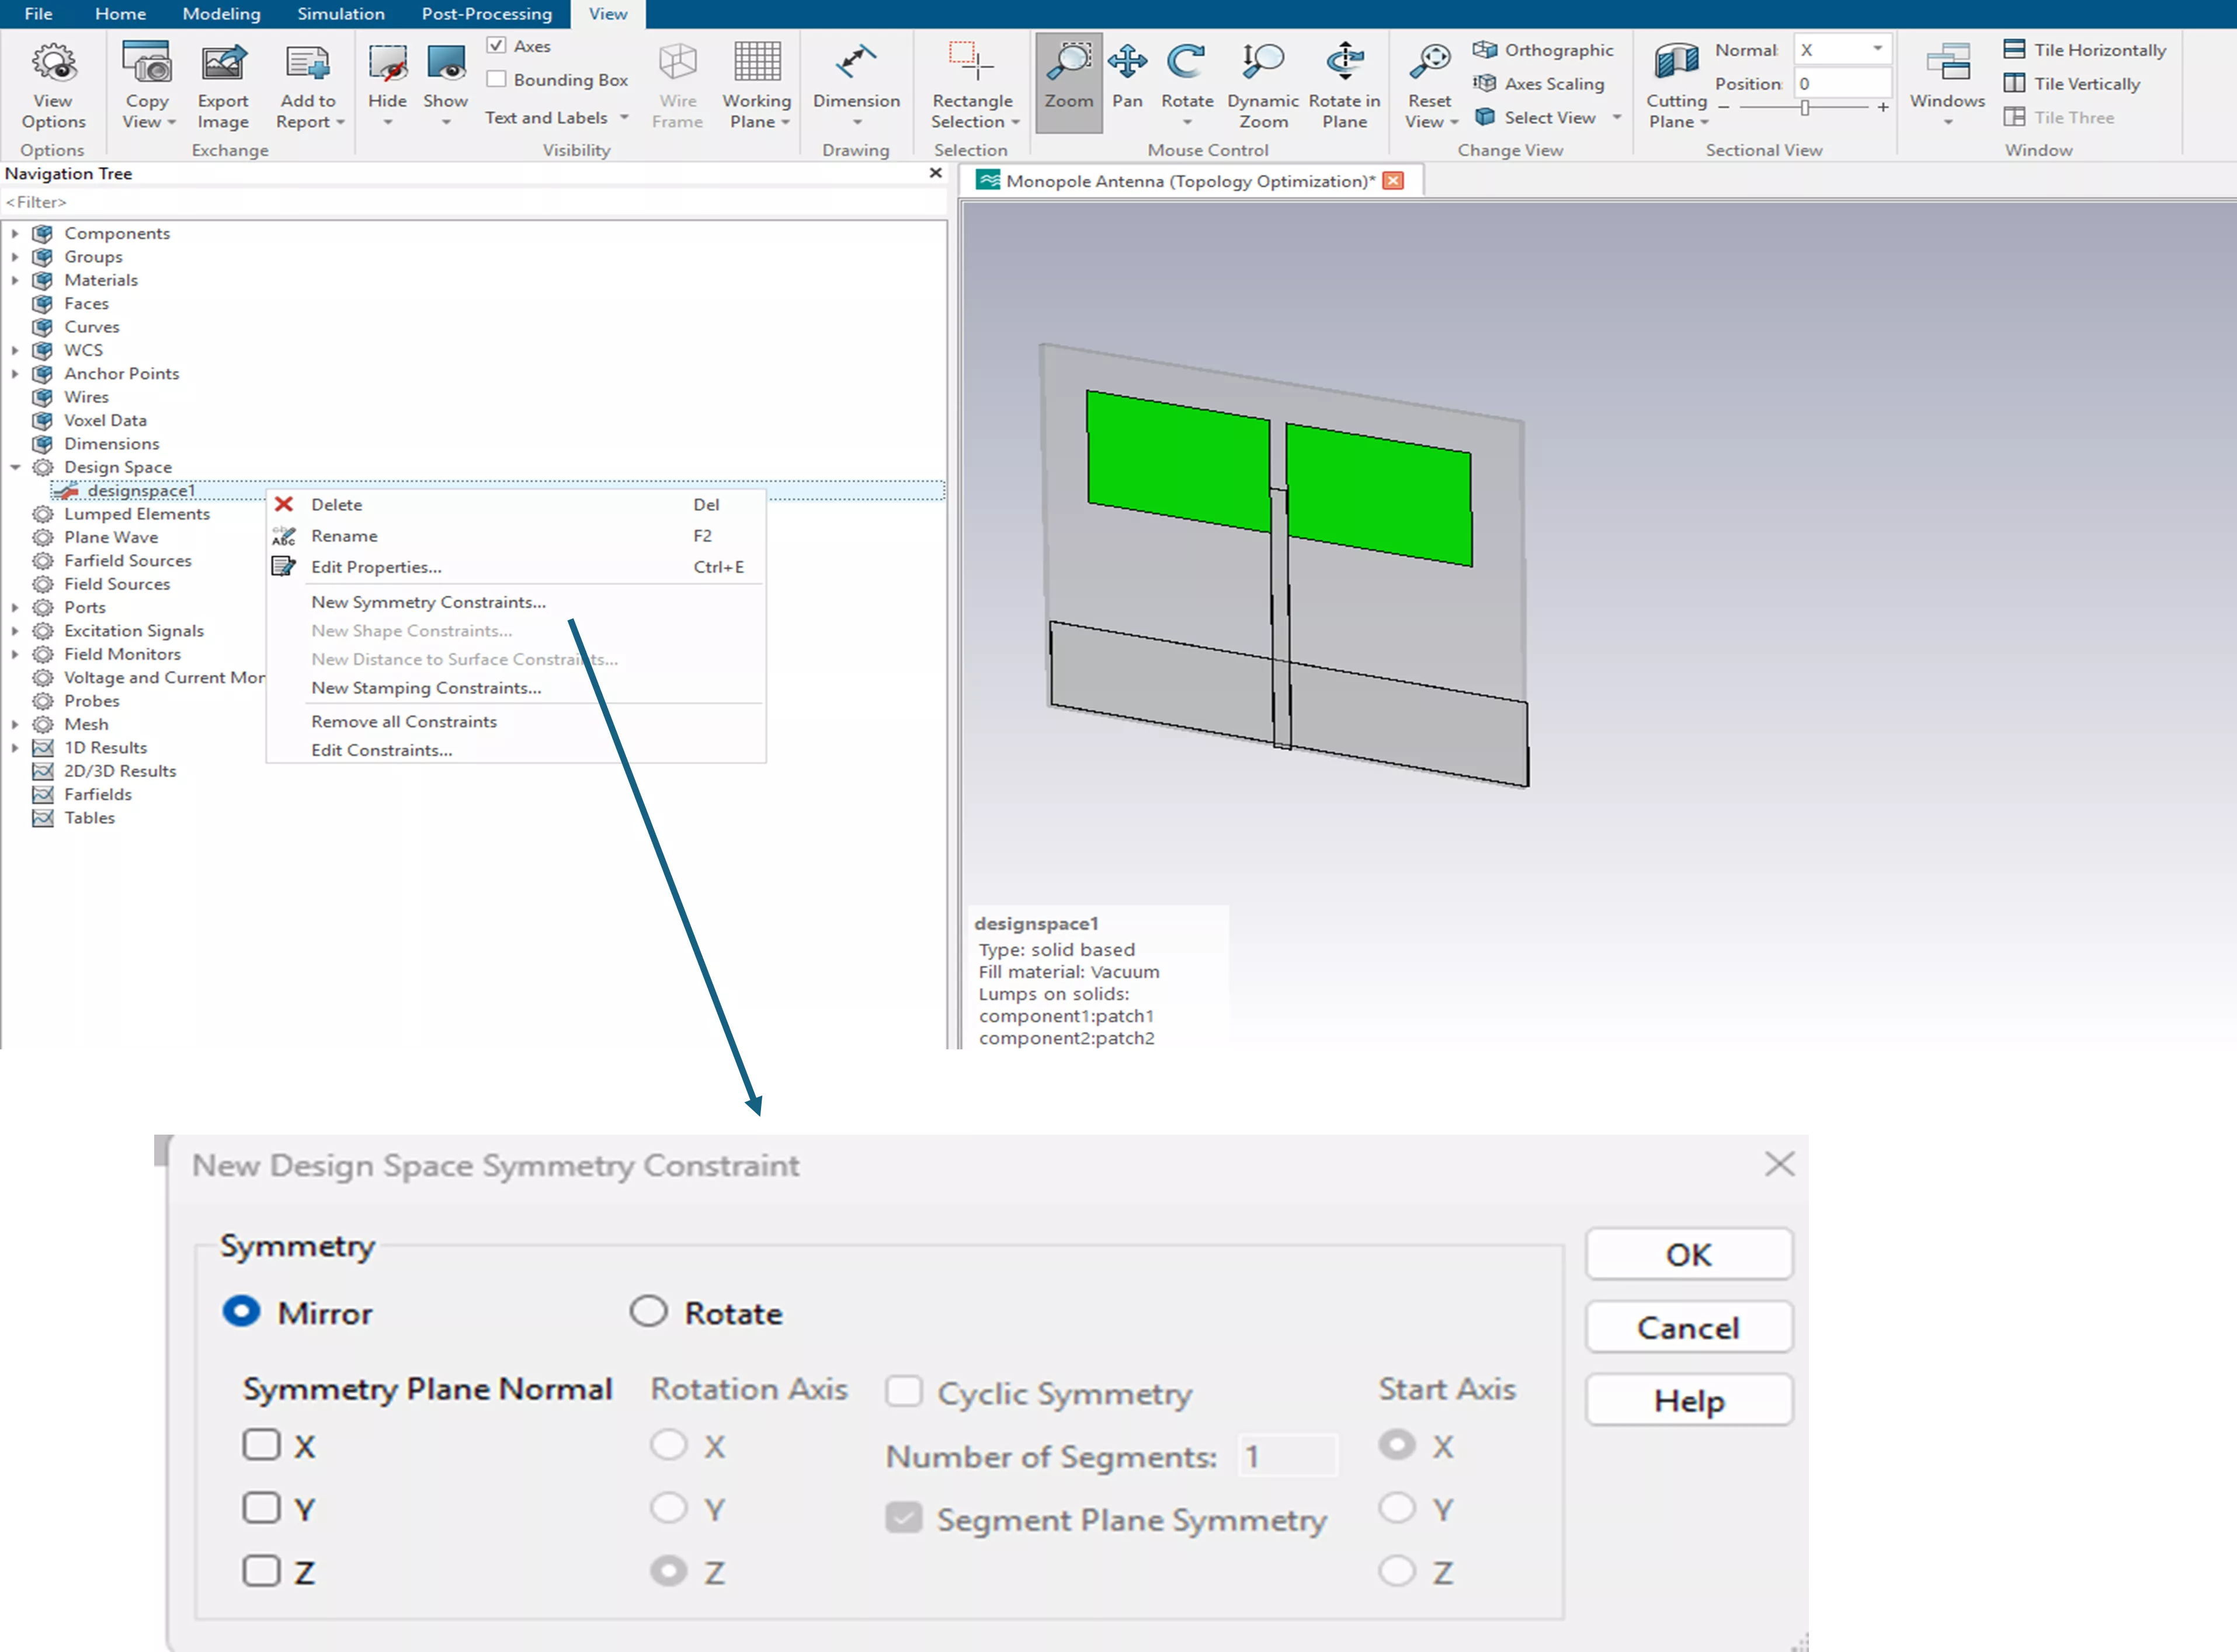Click Cancel in the symmetry dialog
This screenshot has width=2237, height=1652.
pos(1687,1327)
